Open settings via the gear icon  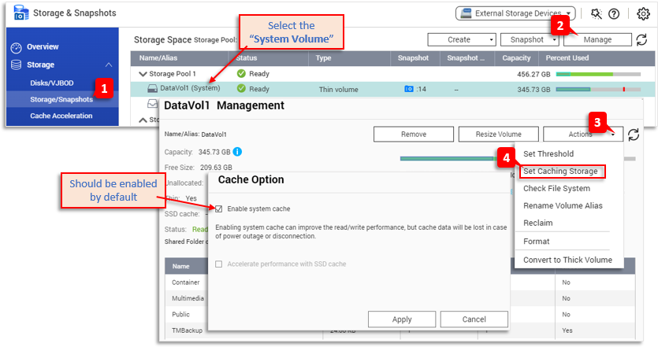pyautogui.click(x=643, y=13)
